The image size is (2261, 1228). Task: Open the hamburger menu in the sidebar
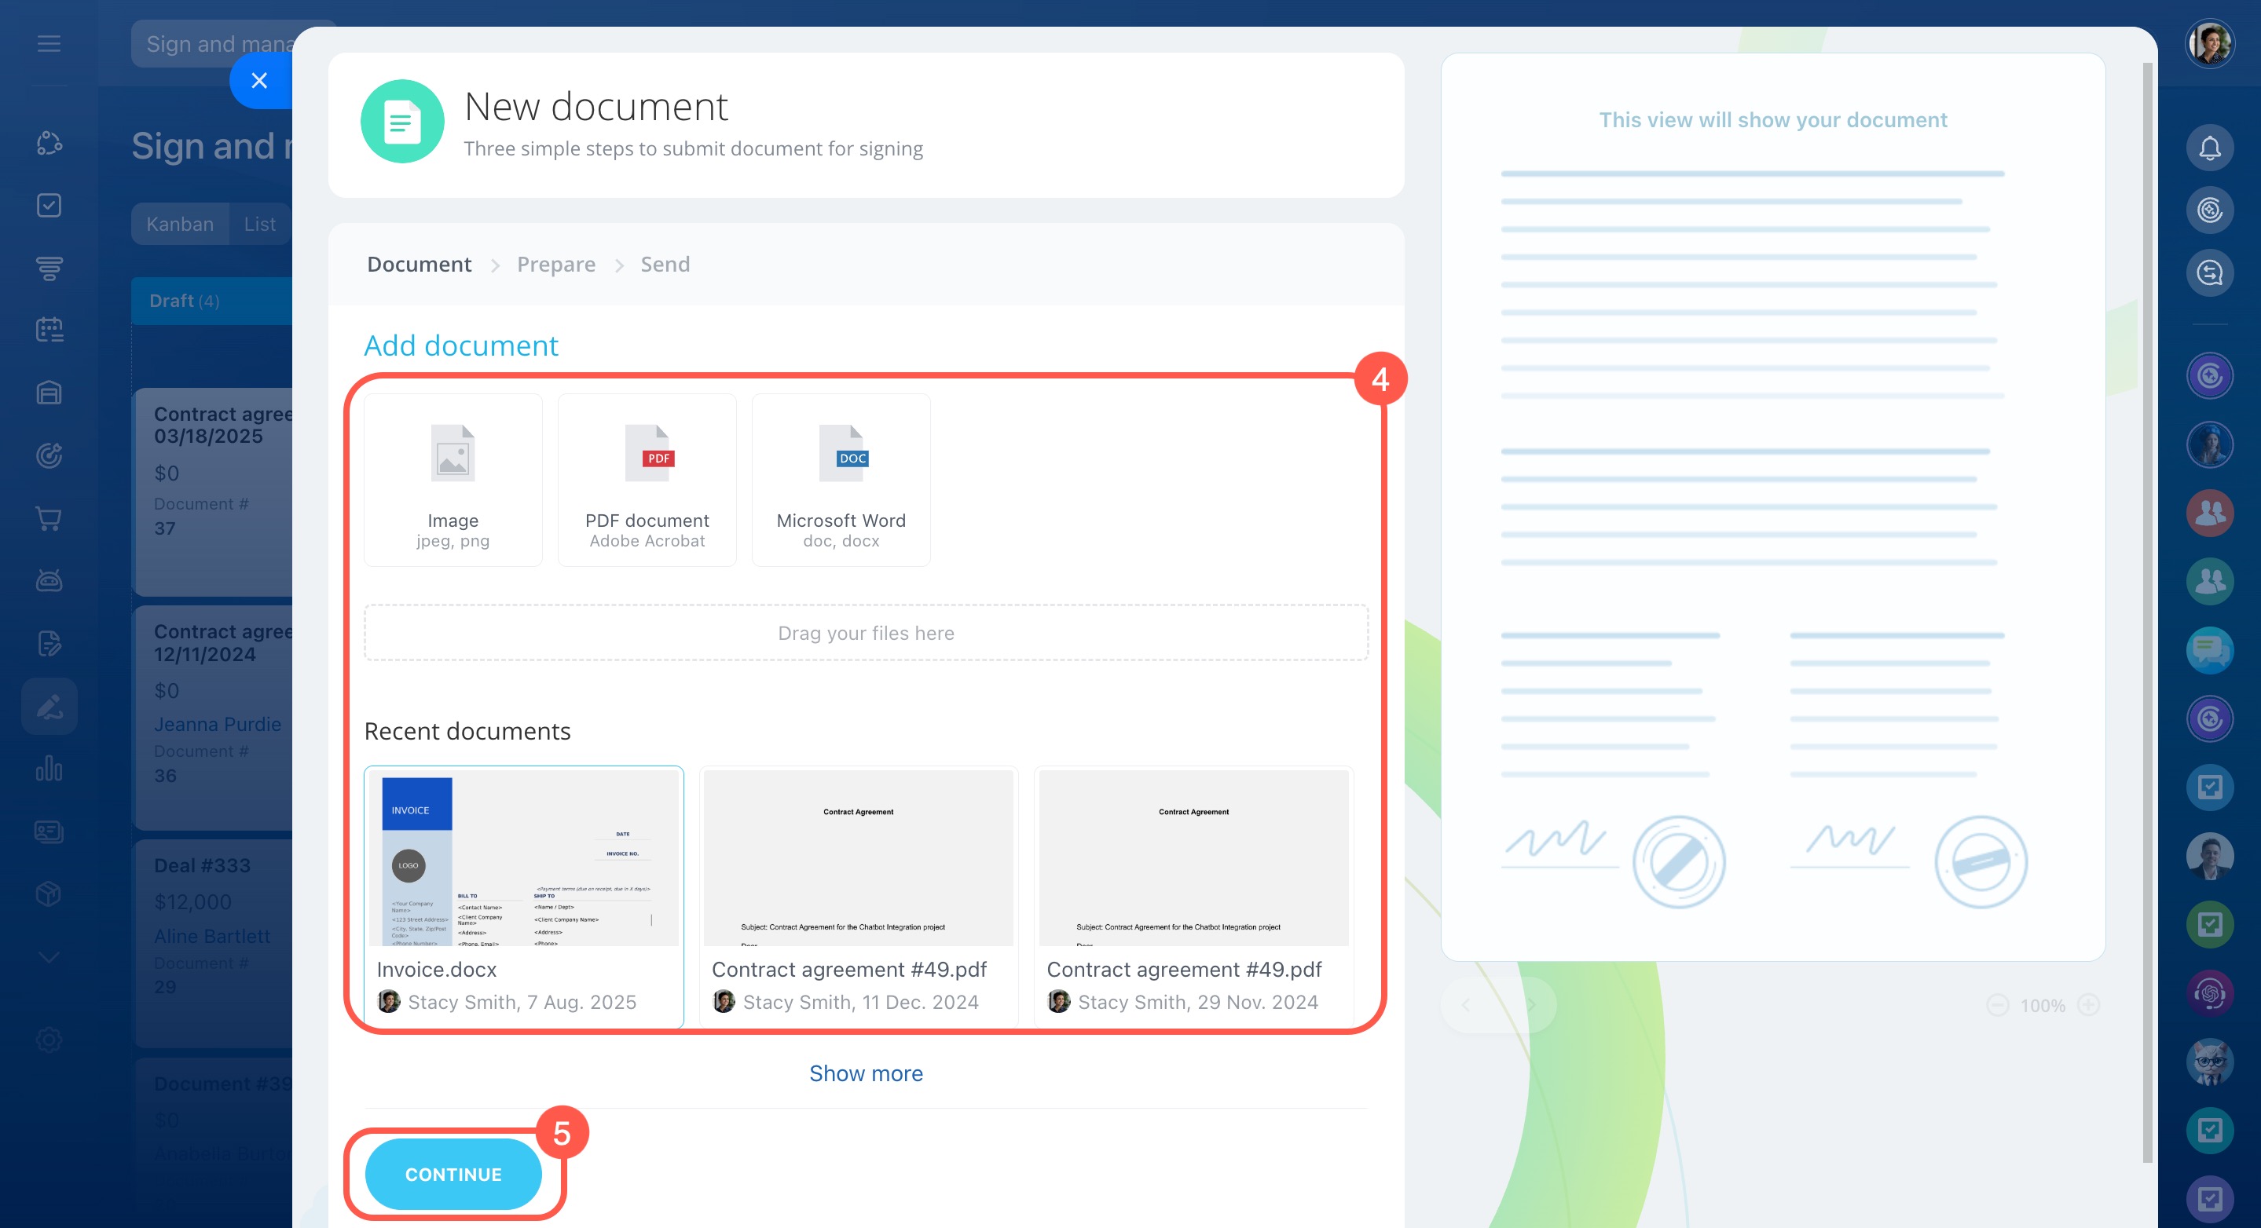(49, 43)
